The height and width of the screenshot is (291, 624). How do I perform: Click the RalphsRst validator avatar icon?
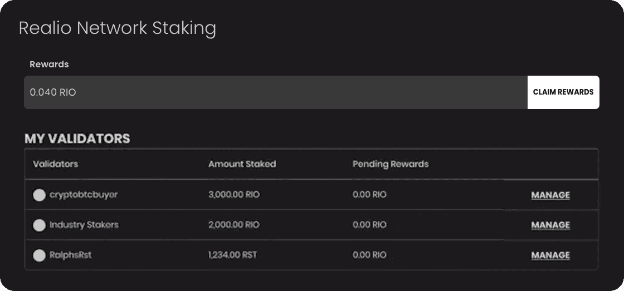point(39,255)
